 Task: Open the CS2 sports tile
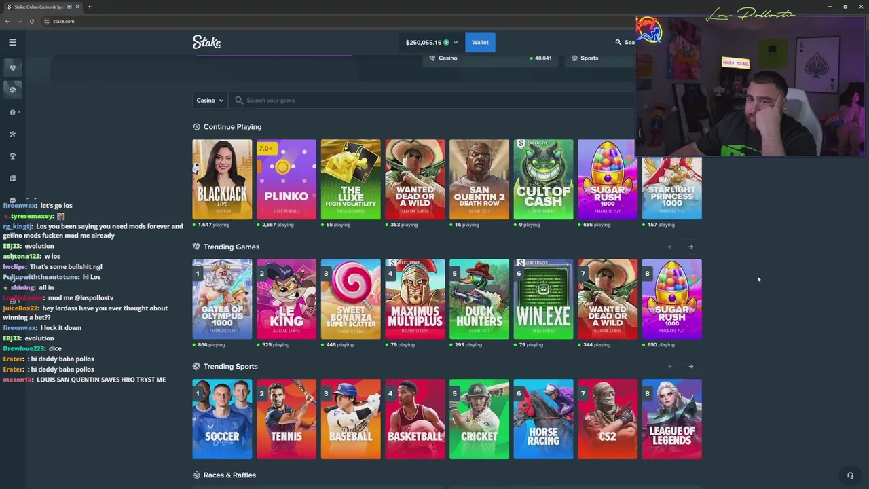pos(608,419)
